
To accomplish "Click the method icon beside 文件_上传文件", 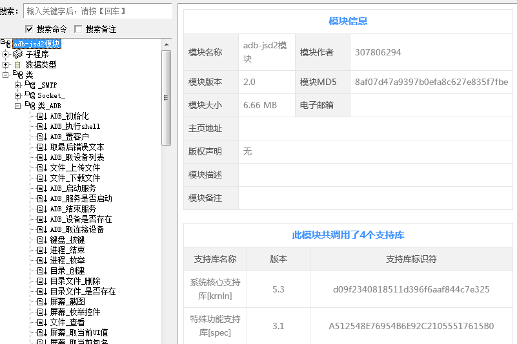I will tap(42, 167).
